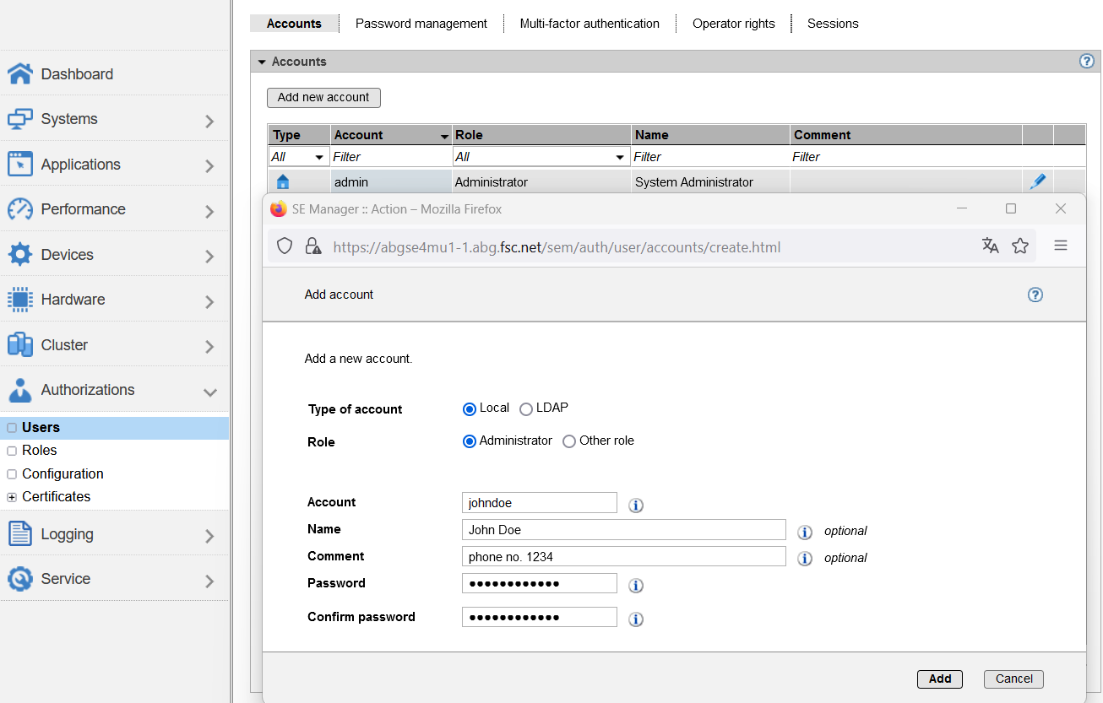Select the Other role radio button
Screen dimensions: 1103x703
(569, 441)
